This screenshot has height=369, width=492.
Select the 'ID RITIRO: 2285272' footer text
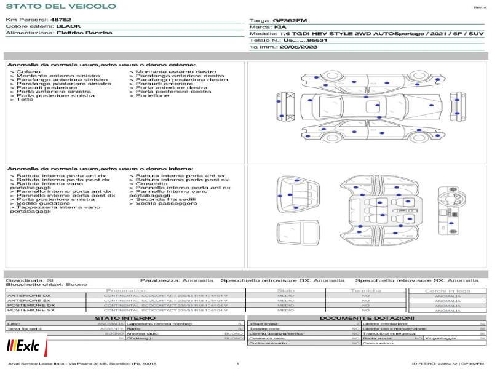448,363
